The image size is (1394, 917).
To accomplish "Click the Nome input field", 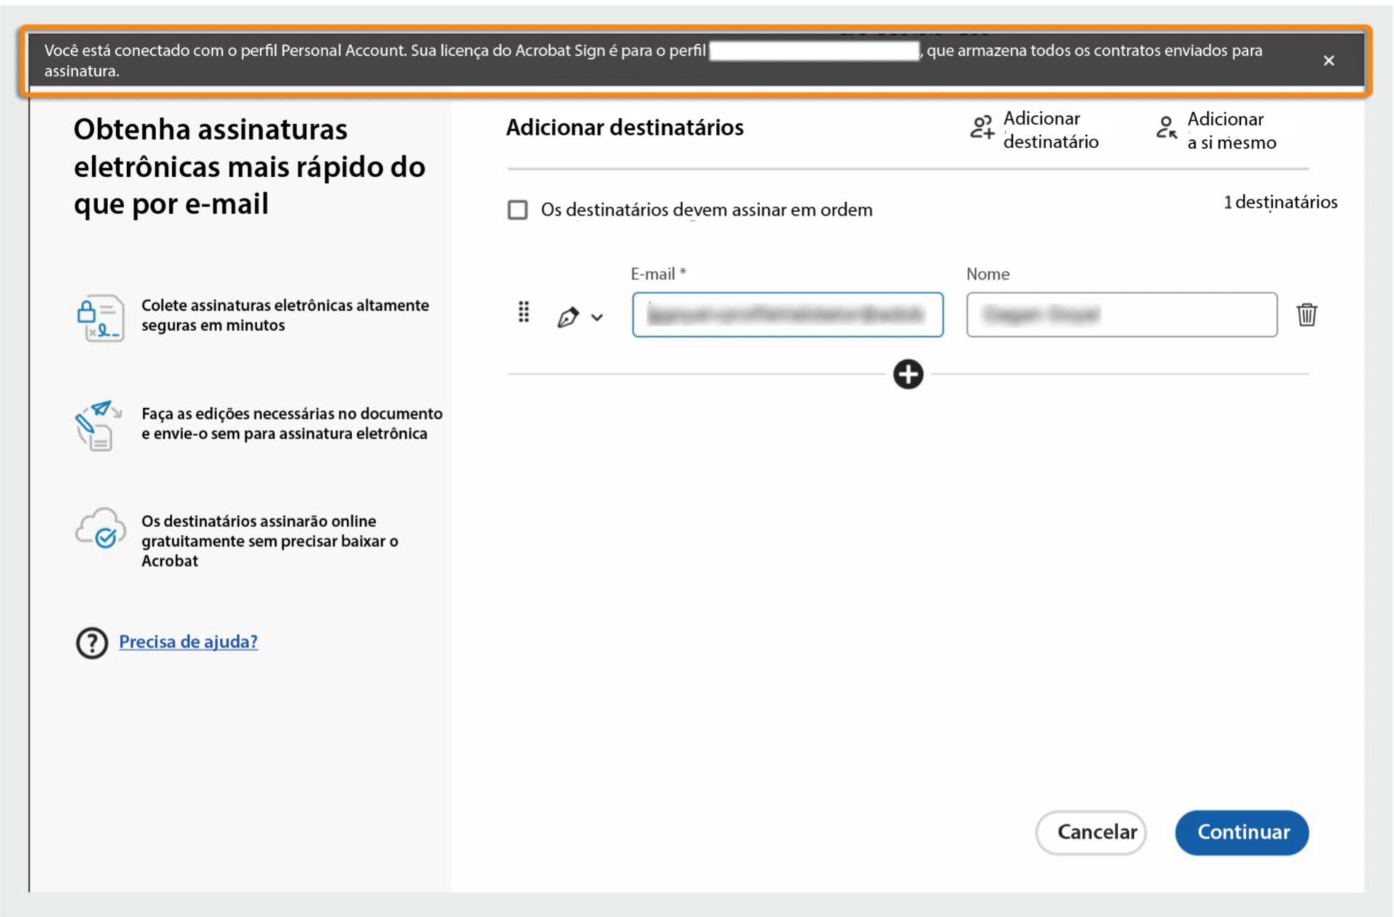I will 1122,315.
